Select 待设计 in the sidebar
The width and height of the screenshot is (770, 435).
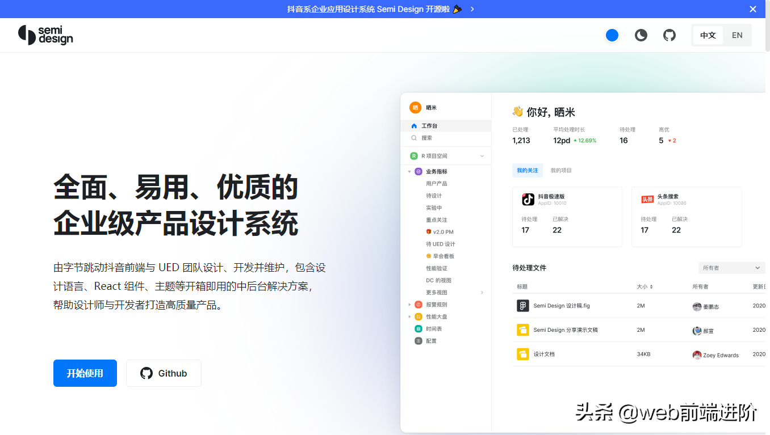tap(434, 196)
